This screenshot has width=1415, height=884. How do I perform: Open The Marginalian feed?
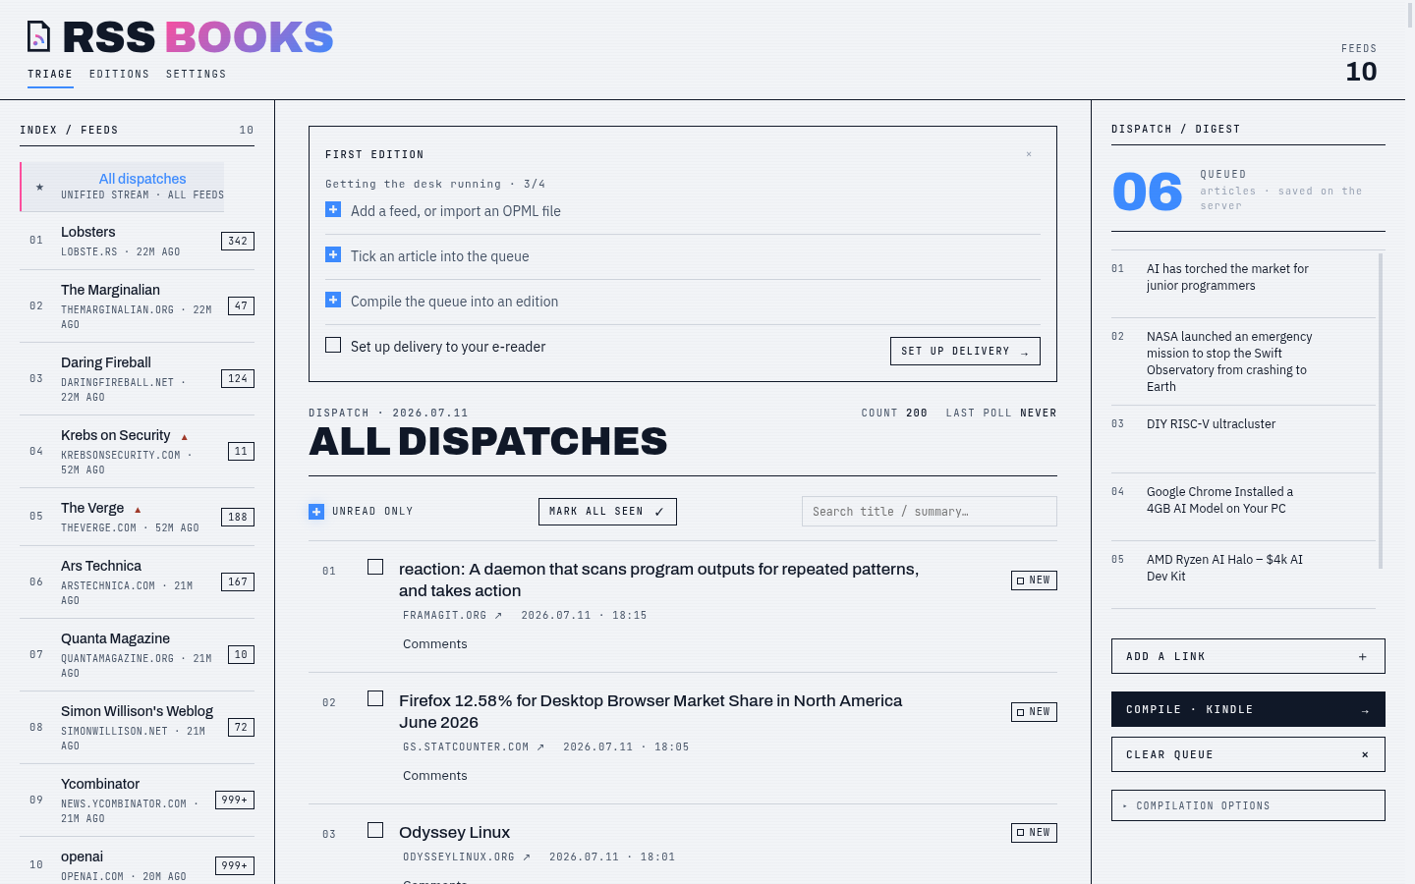click(137, 305)
